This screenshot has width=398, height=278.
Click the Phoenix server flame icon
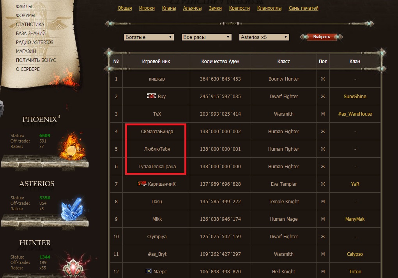72,146
